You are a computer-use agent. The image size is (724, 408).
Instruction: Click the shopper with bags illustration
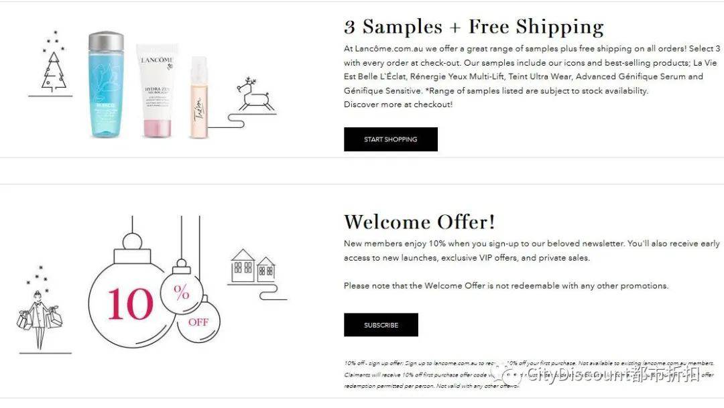tap(40, 316)
